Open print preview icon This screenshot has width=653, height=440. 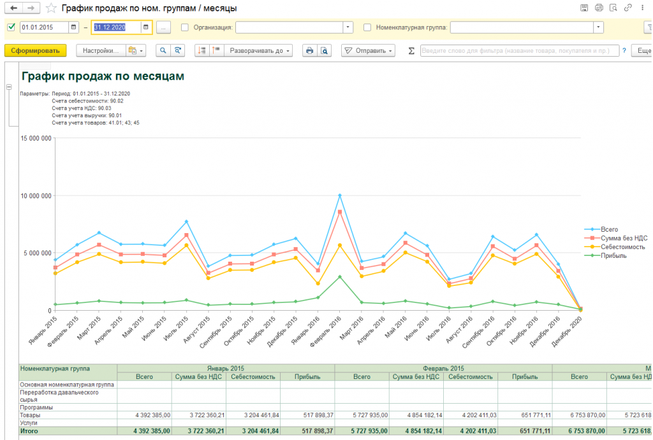[x=324, y=50]
